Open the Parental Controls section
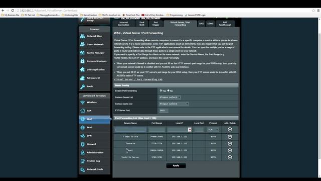The width and height of the screenshot is (321, 181). pos(94,61)
